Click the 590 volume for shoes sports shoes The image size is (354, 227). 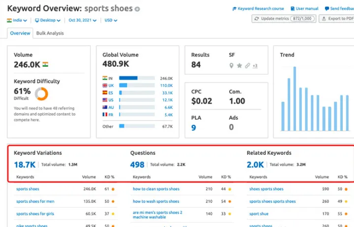pos(325,189)
